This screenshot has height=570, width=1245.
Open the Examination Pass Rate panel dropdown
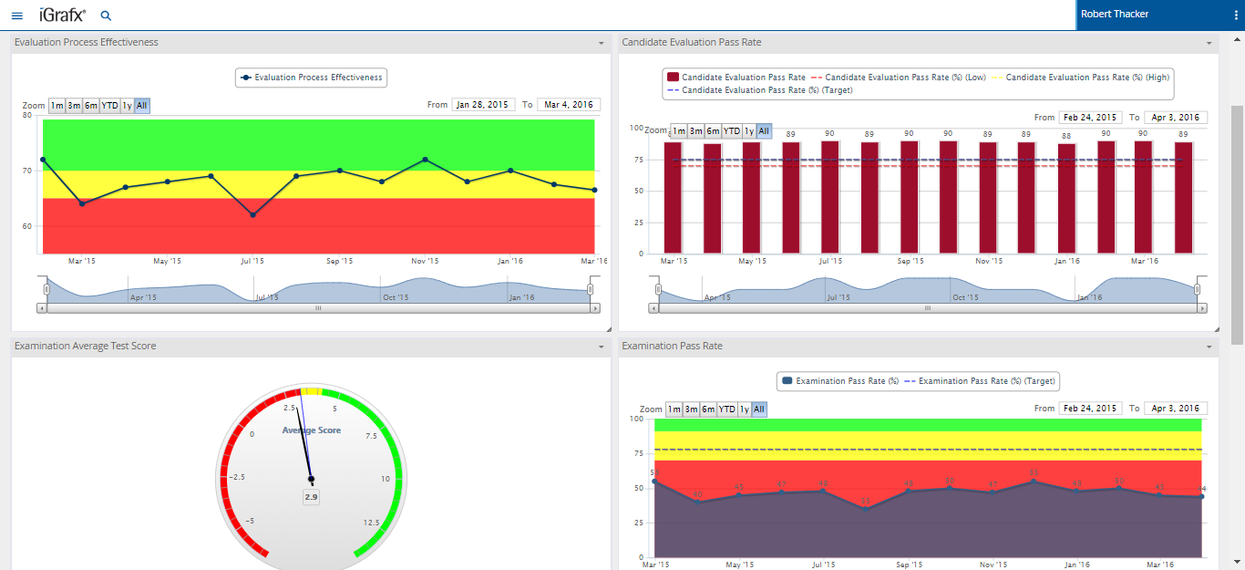point(1209,347)
